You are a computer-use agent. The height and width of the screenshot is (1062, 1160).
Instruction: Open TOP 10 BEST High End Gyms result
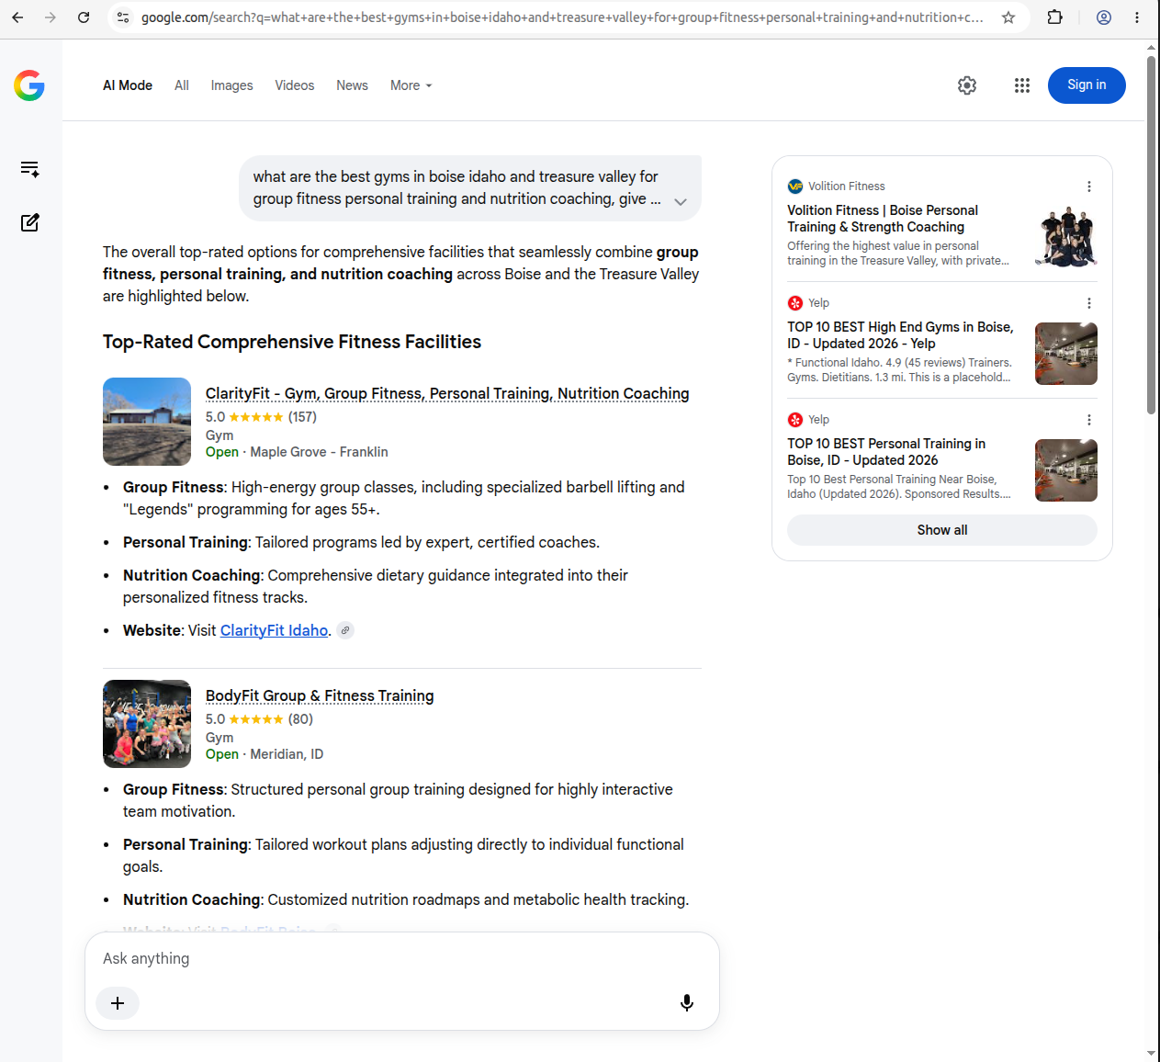coord(900,335)
